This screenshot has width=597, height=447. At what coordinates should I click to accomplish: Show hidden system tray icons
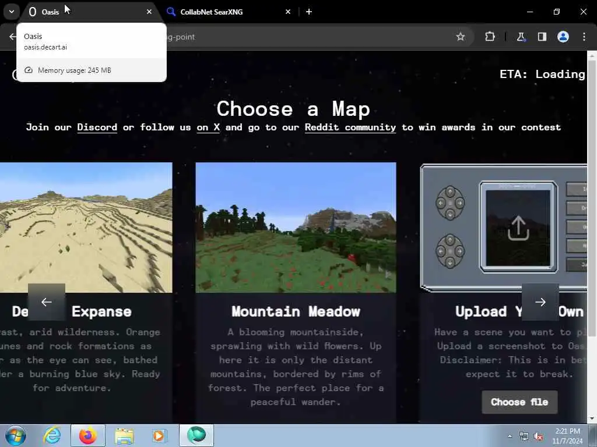510,436
